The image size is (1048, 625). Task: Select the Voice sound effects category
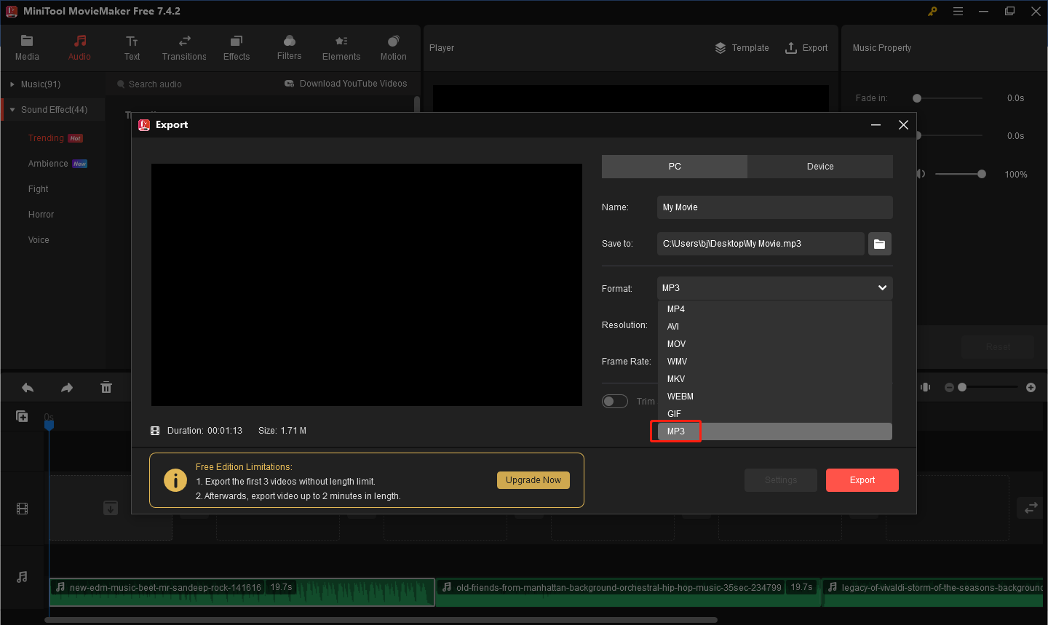(39, 240)
